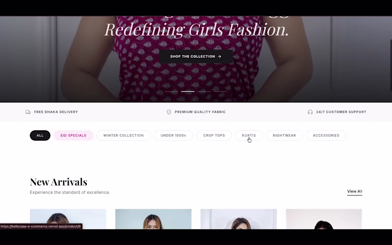Image resolution: width=392 pixels, height=245 pixels.
Task: Click the shield icon near Premium Quality Fabric
Action: (x=169, y=112)
